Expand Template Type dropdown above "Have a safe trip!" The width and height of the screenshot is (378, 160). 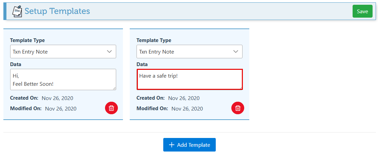point(189,52)
